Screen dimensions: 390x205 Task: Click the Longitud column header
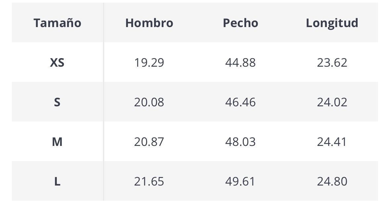[x=332, y=23]
